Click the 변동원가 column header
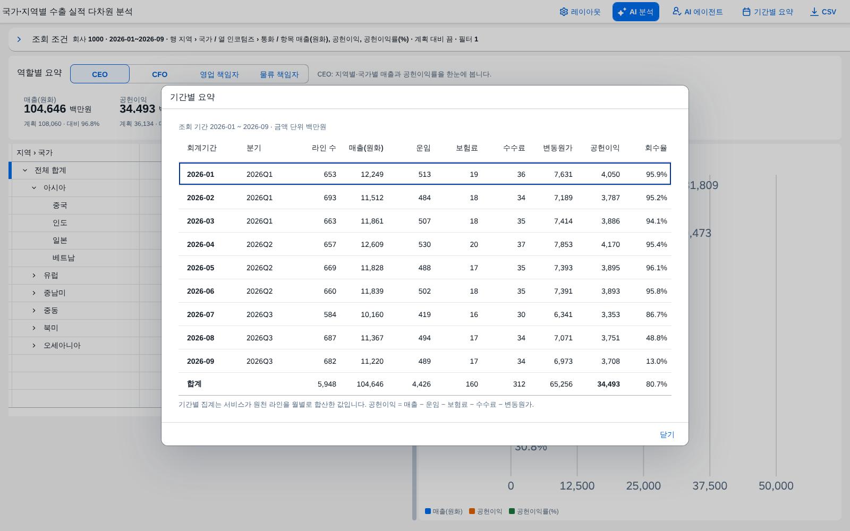850x531 pixels. click(558, 148)
